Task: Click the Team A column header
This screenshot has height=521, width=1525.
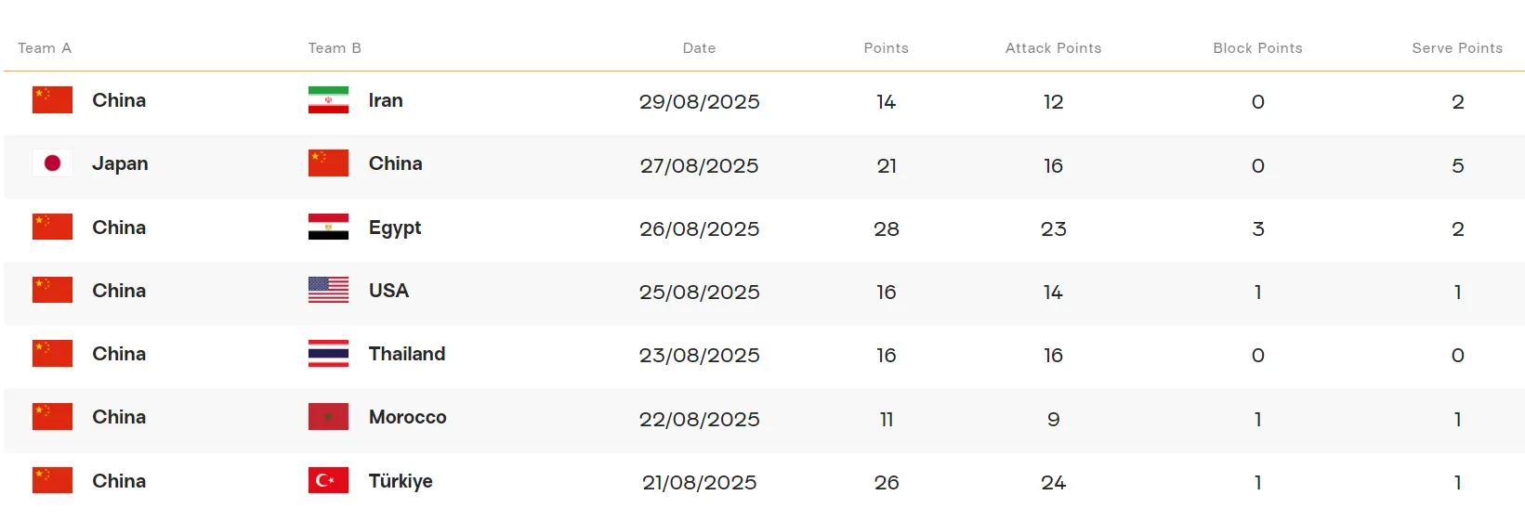Action: (45, 48)
